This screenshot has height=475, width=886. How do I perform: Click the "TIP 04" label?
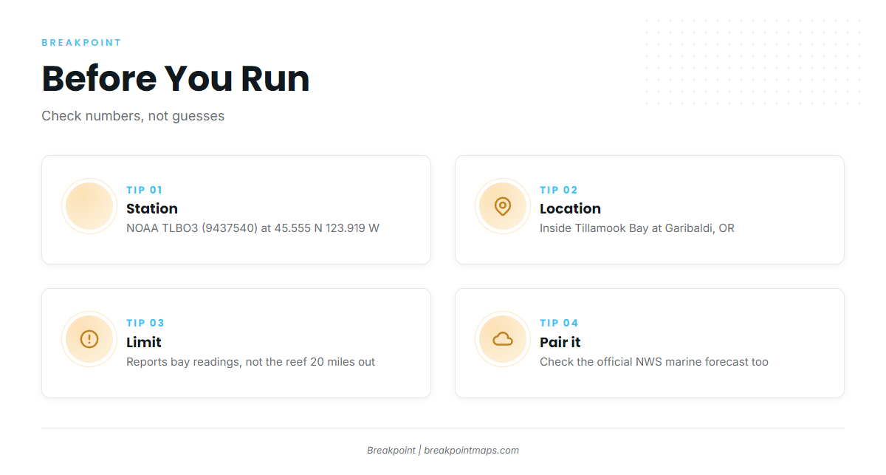[x=559, y=323]
